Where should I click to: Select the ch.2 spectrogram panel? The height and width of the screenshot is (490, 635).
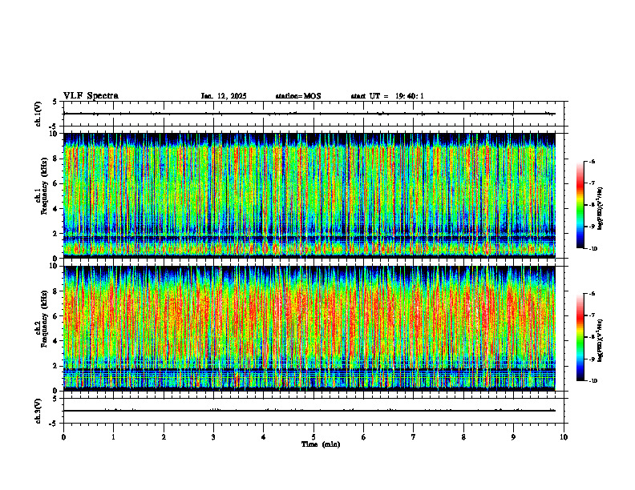309,328
